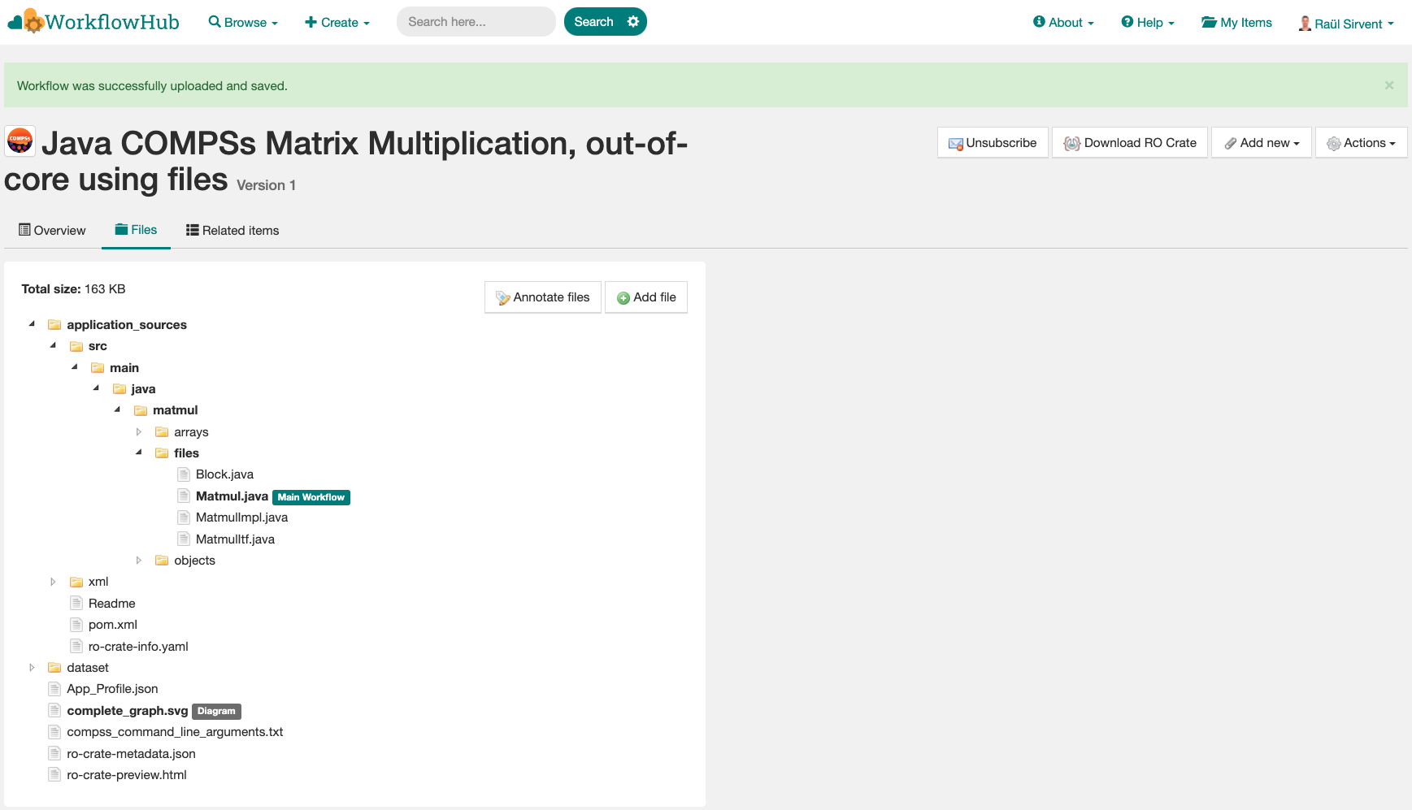1412x810 pixels.
Task: Click the objects folder icon
Action: point(162,561)
